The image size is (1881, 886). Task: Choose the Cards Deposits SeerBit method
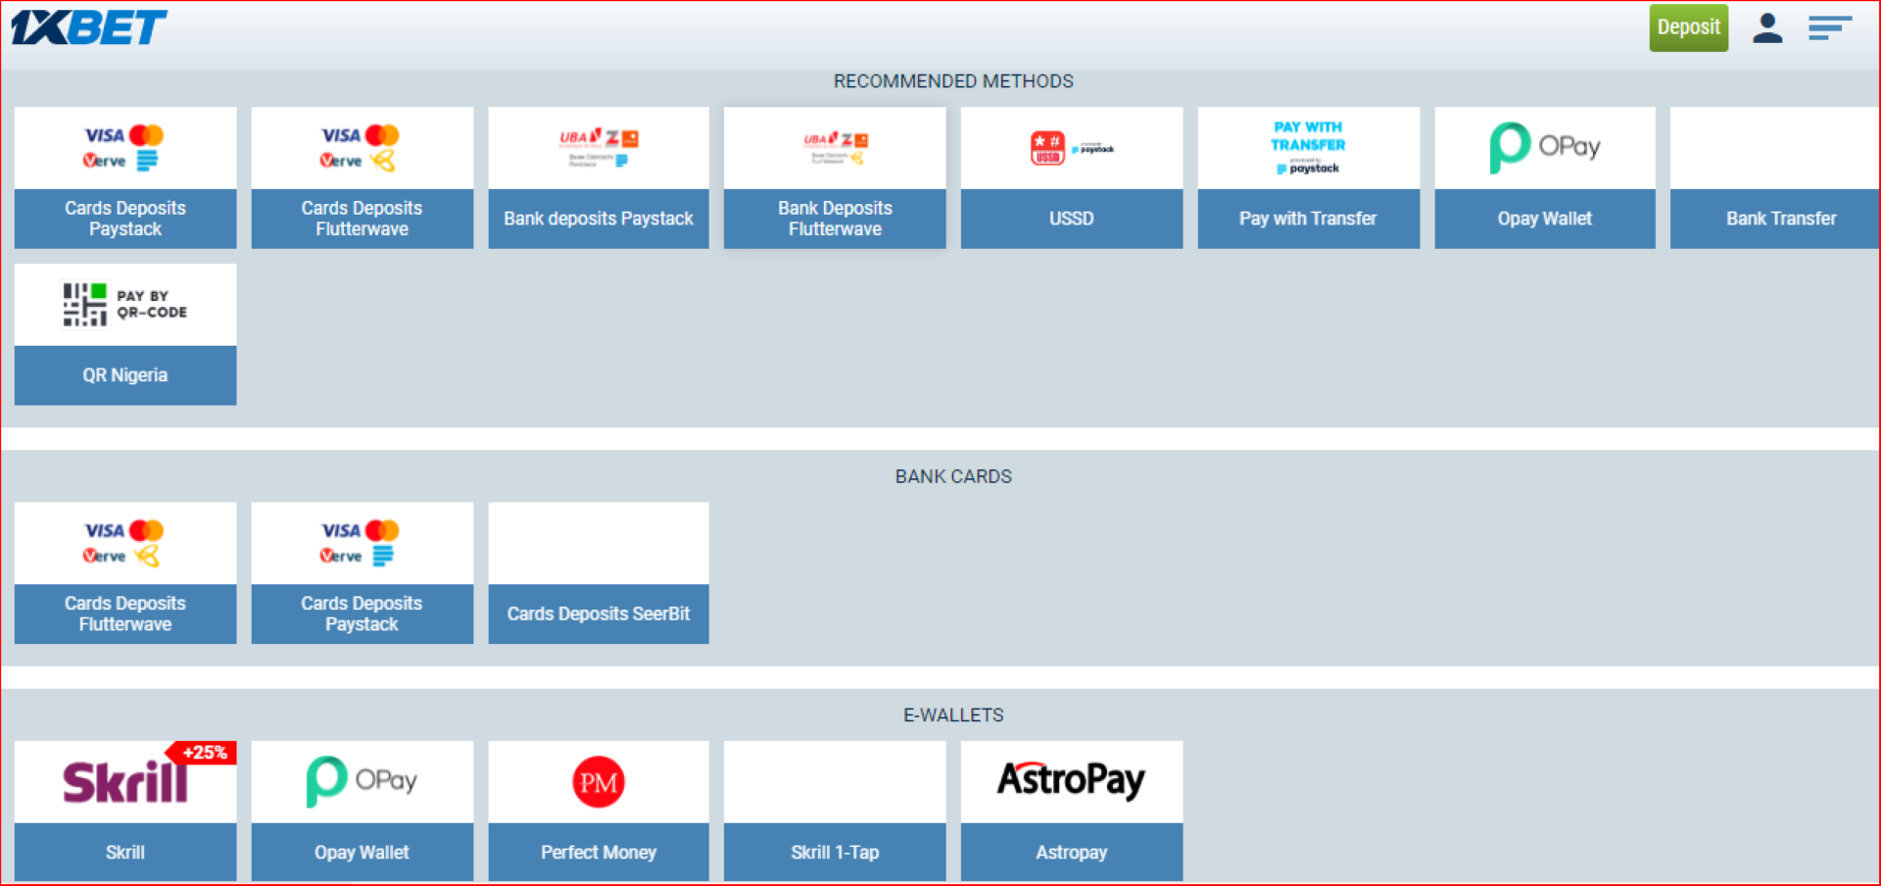pos(599,573)
